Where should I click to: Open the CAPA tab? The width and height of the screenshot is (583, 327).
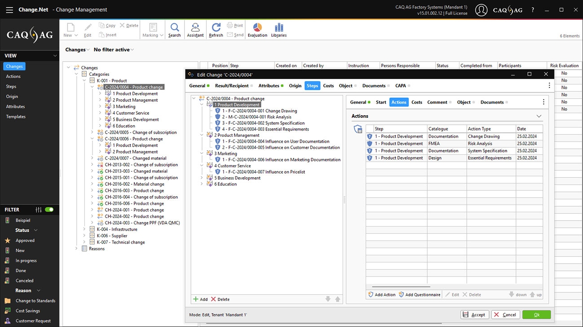400,86
